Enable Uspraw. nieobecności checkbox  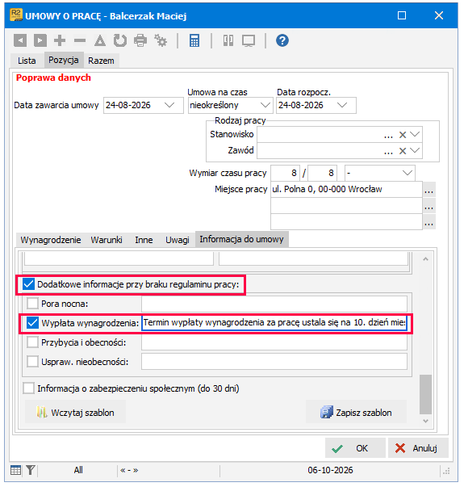pos(32,362)
